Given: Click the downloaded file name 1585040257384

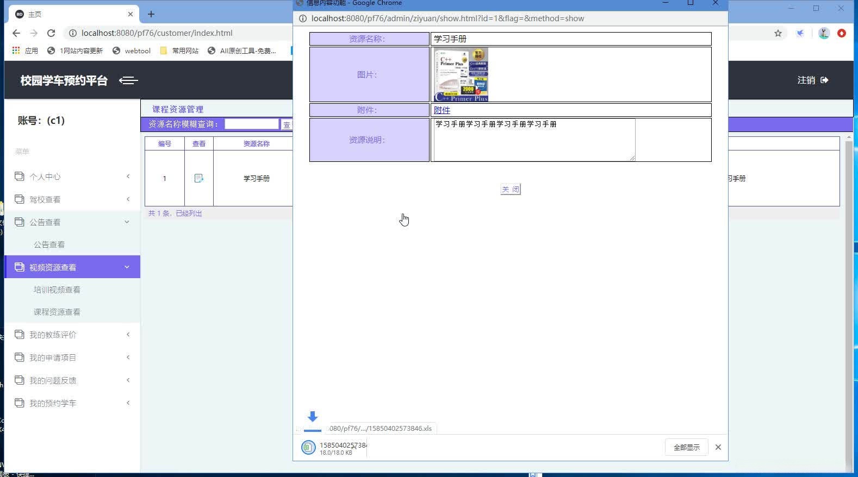Looking at the screenshot, I should (x=343, y=445).
